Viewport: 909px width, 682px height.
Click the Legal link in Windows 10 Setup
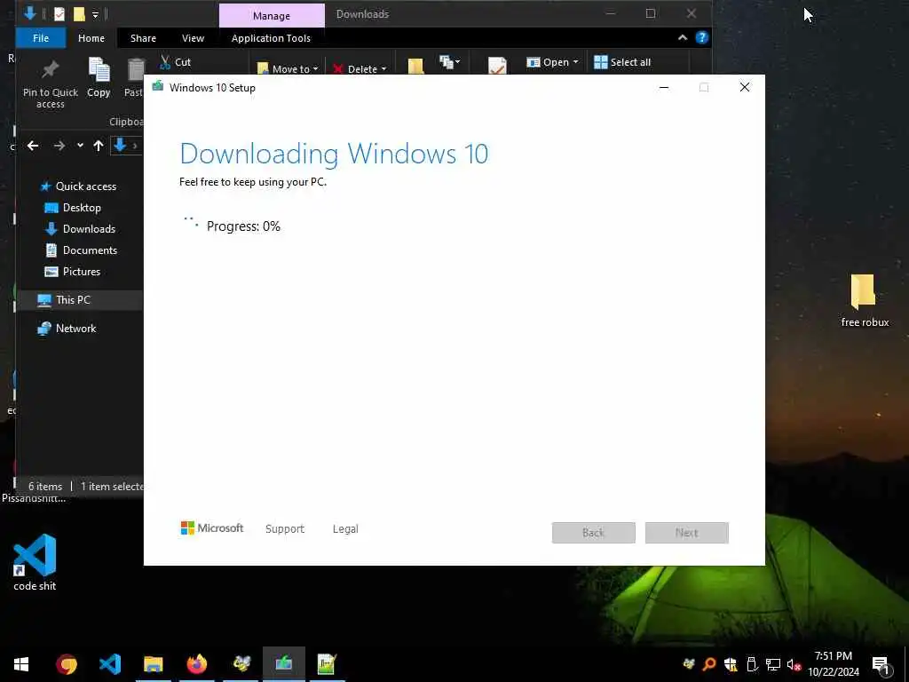pyautogui.click(x=345, y=529)
